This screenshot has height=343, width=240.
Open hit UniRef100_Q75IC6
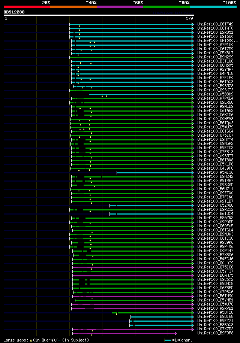[x=215, y=267]
